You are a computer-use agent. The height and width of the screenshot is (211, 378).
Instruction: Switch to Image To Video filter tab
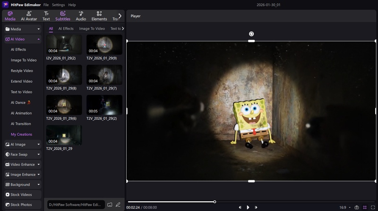pos(92,29)
